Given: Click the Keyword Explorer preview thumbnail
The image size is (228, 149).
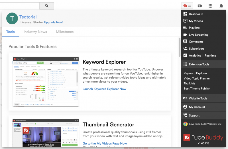Looking at the screenshot, I should tap(46, 81).
